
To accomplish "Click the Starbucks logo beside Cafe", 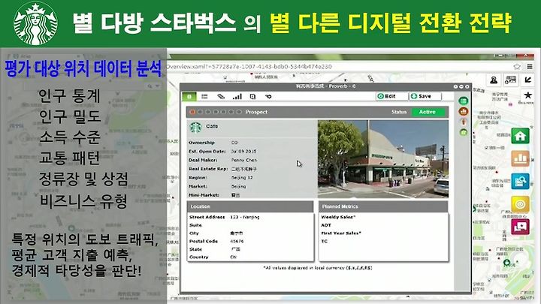I will pyautogui.click(x=195, y=128).
